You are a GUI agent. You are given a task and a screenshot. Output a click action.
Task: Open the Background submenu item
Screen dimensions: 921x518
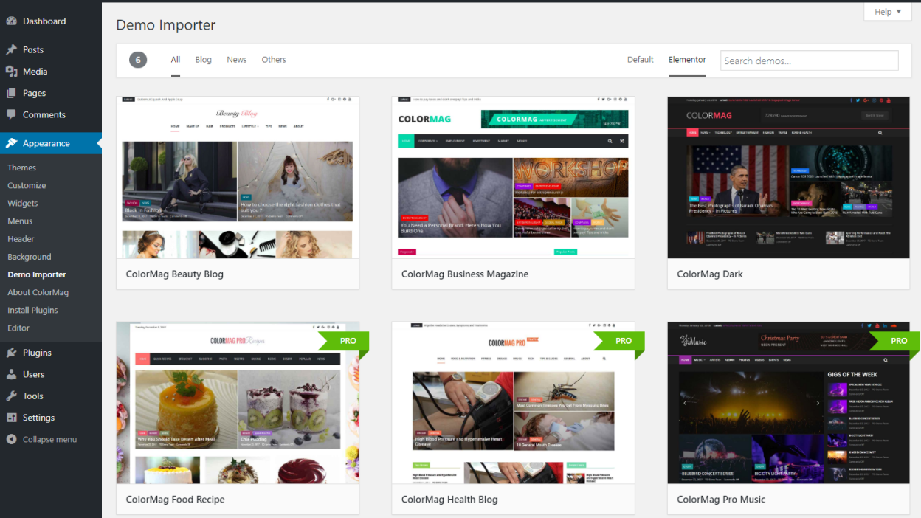coord(30,257)
